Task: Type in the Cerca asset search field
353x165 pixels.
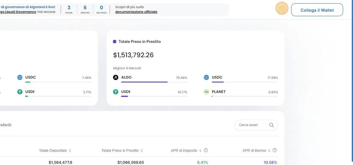Action: point(251,125)
